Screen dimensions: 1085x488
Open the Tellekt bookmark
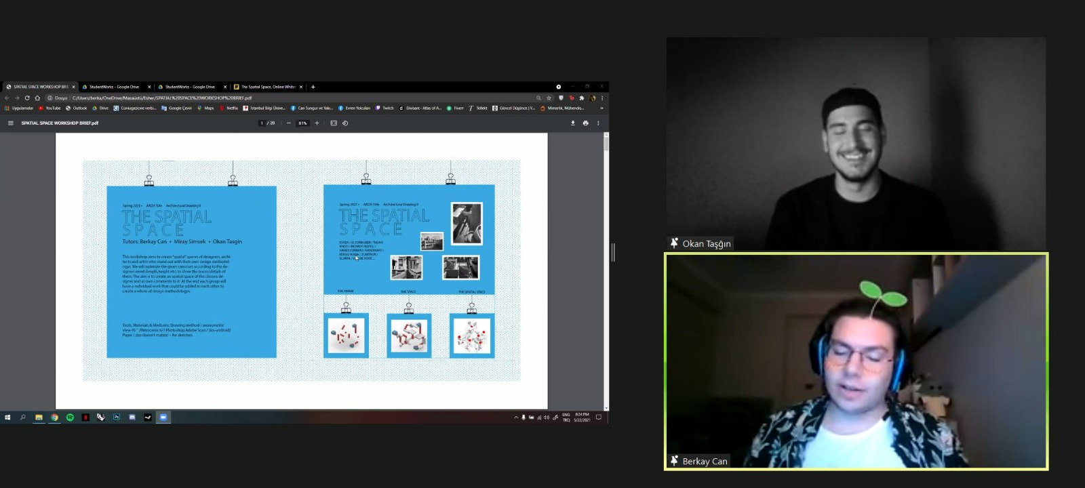pyautogui.click(x=478, y=108)
